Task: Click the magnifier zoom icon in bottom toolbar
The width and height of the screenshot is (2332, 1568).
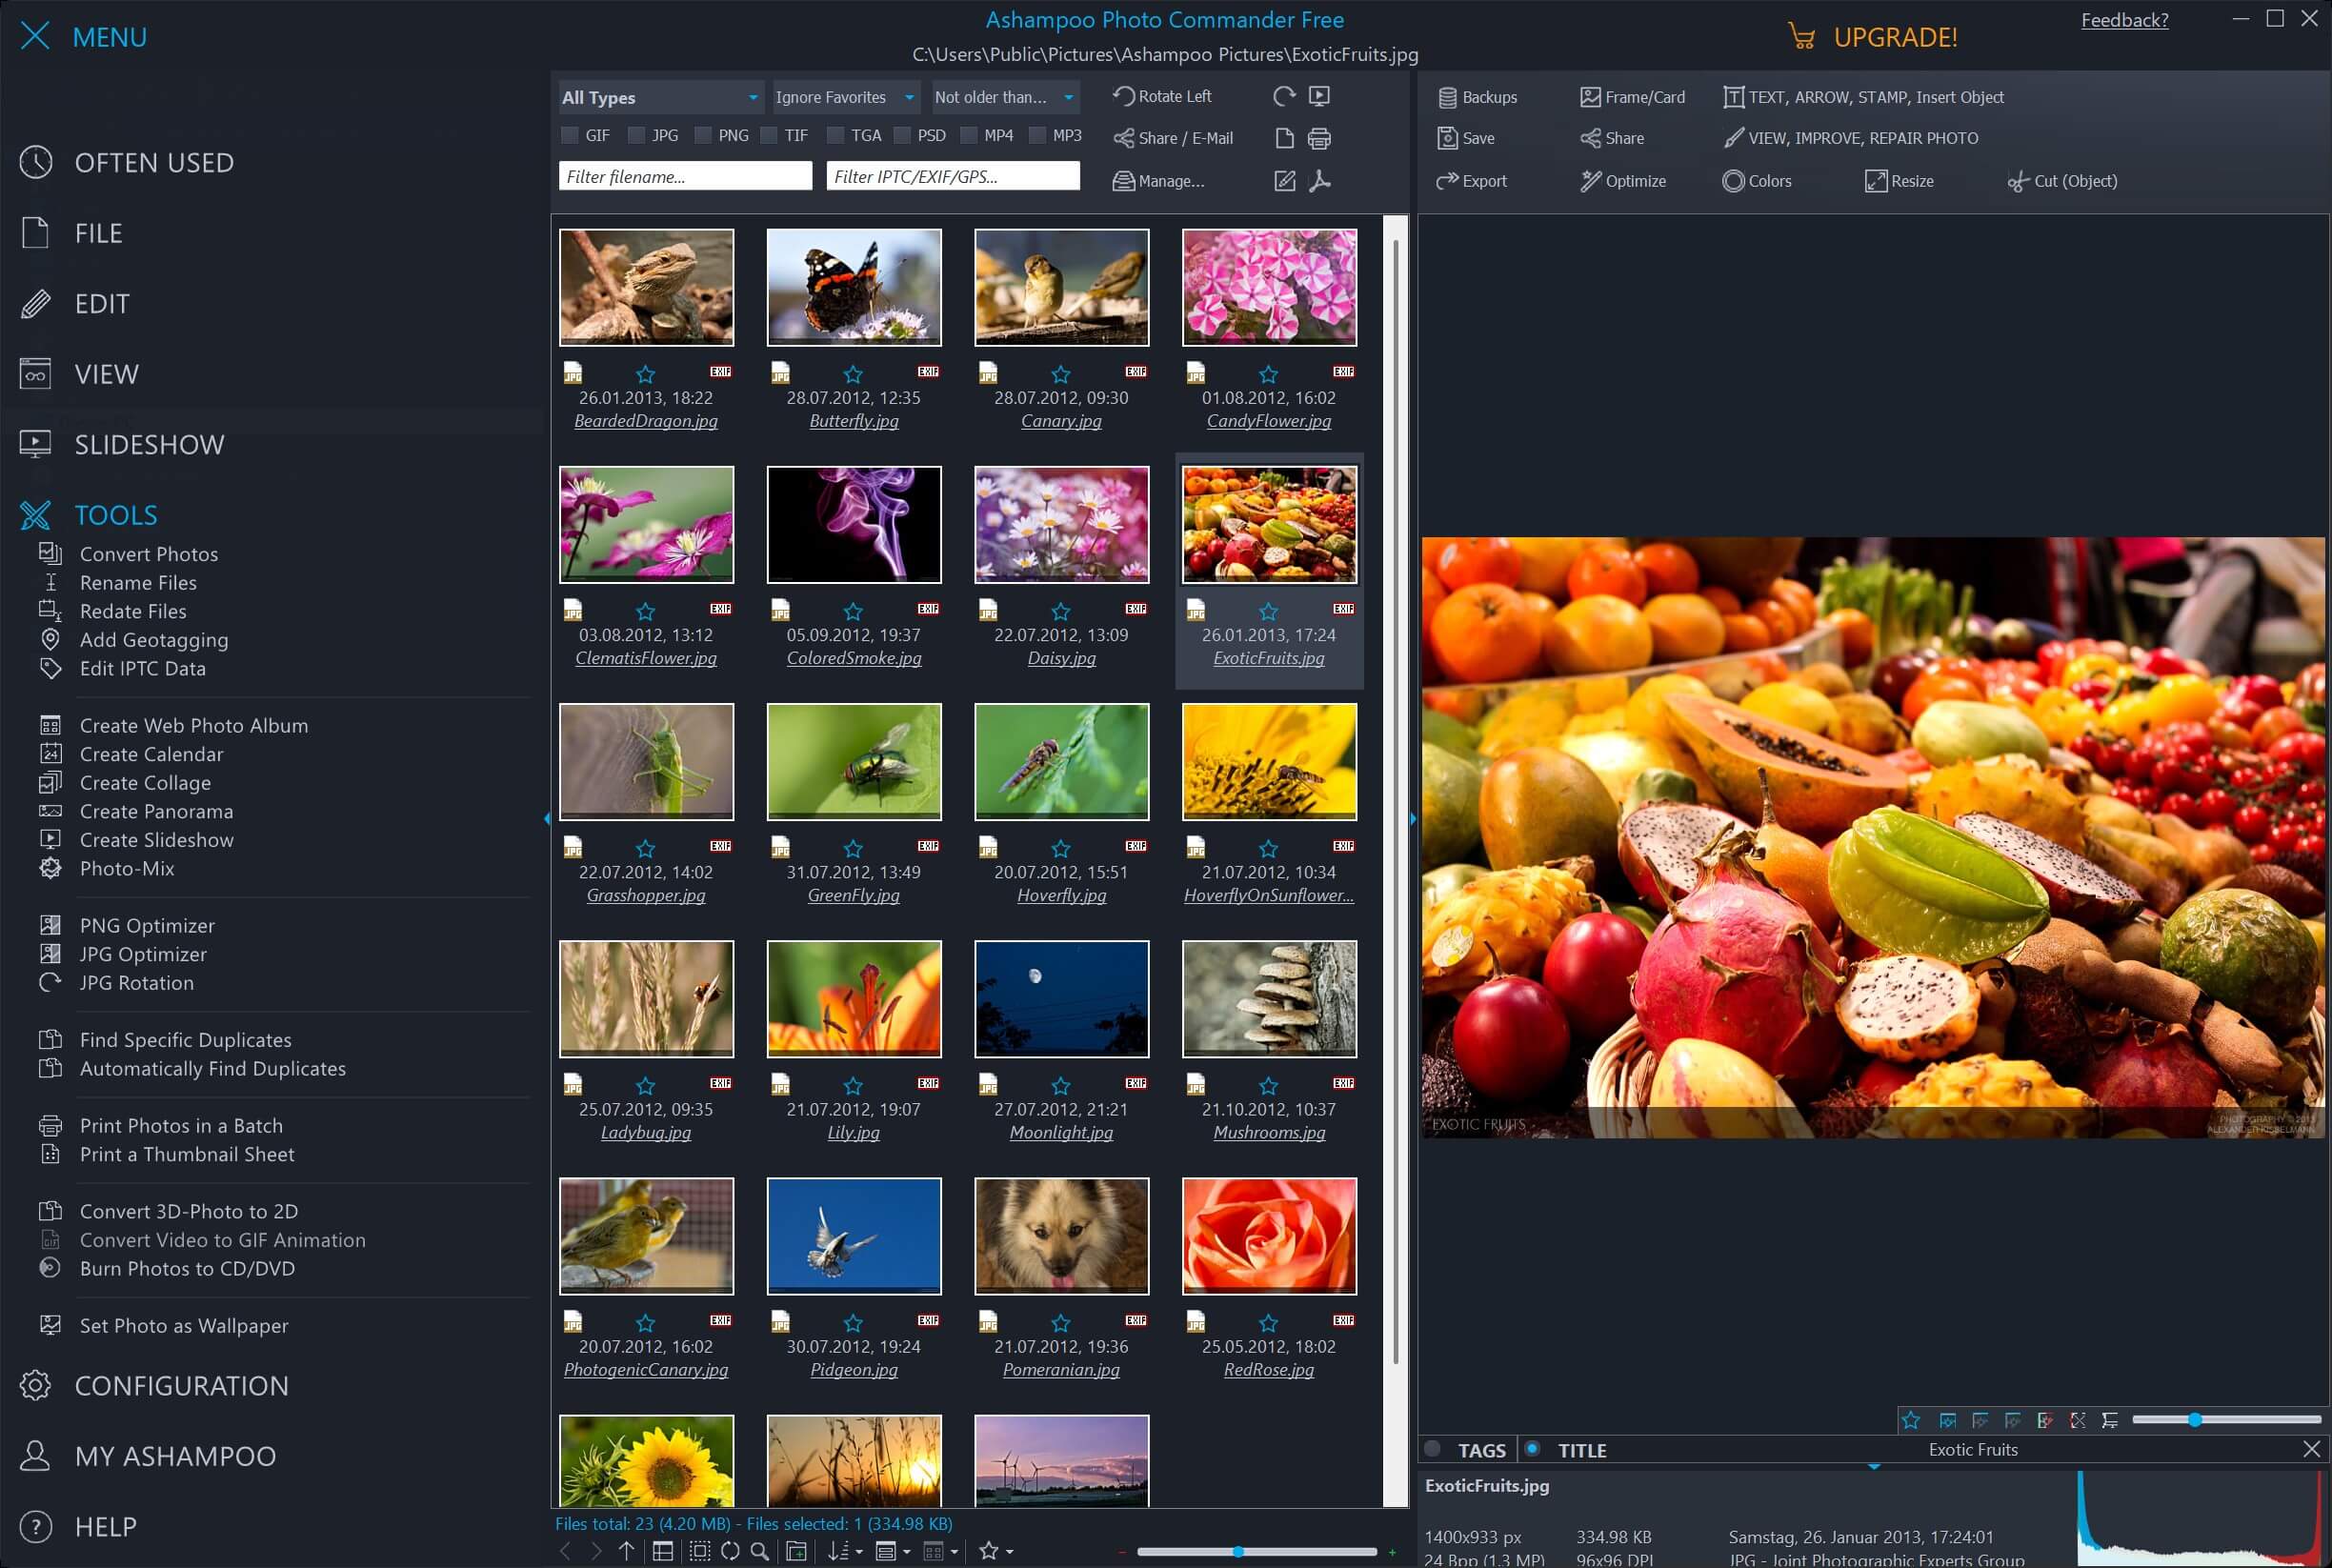Action: point(761,1552)
